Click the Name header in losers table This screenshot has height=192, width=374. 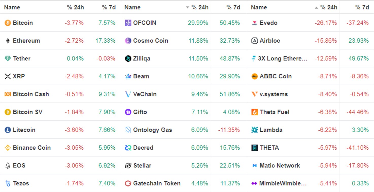click(x=259, y=7)
